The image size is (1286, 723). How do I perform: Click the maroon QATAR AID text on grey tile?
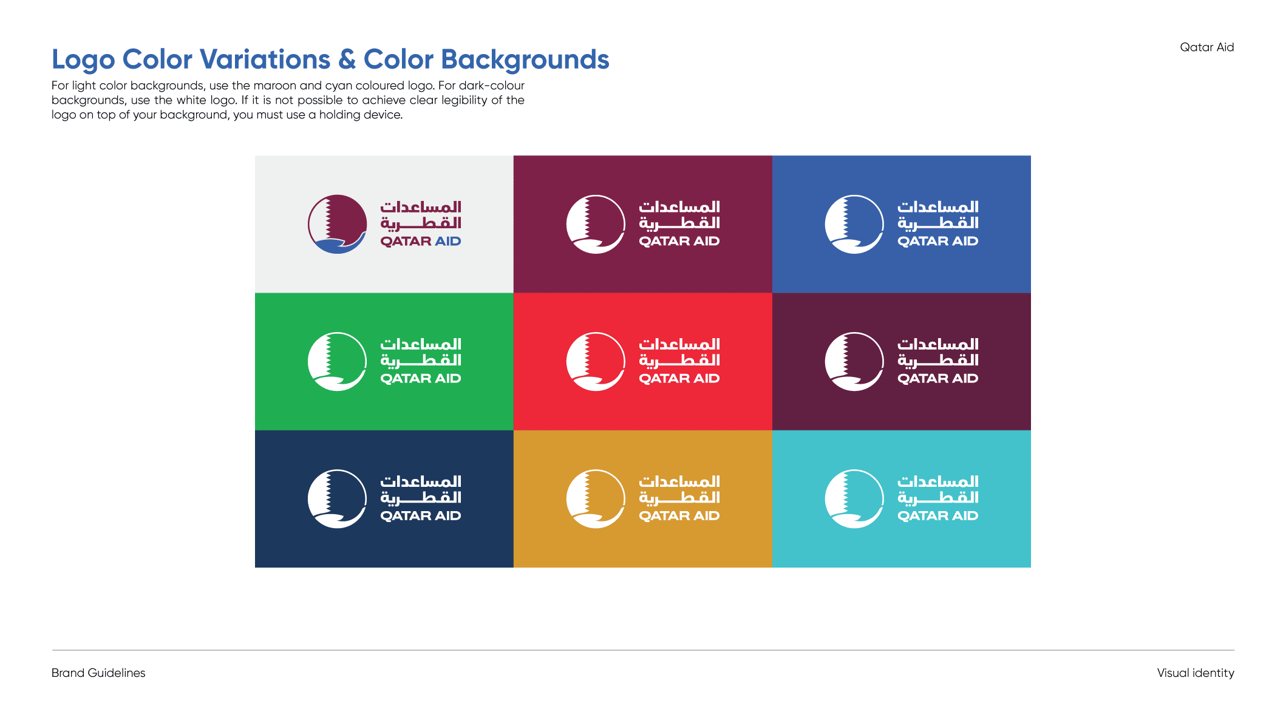[421, 242]
